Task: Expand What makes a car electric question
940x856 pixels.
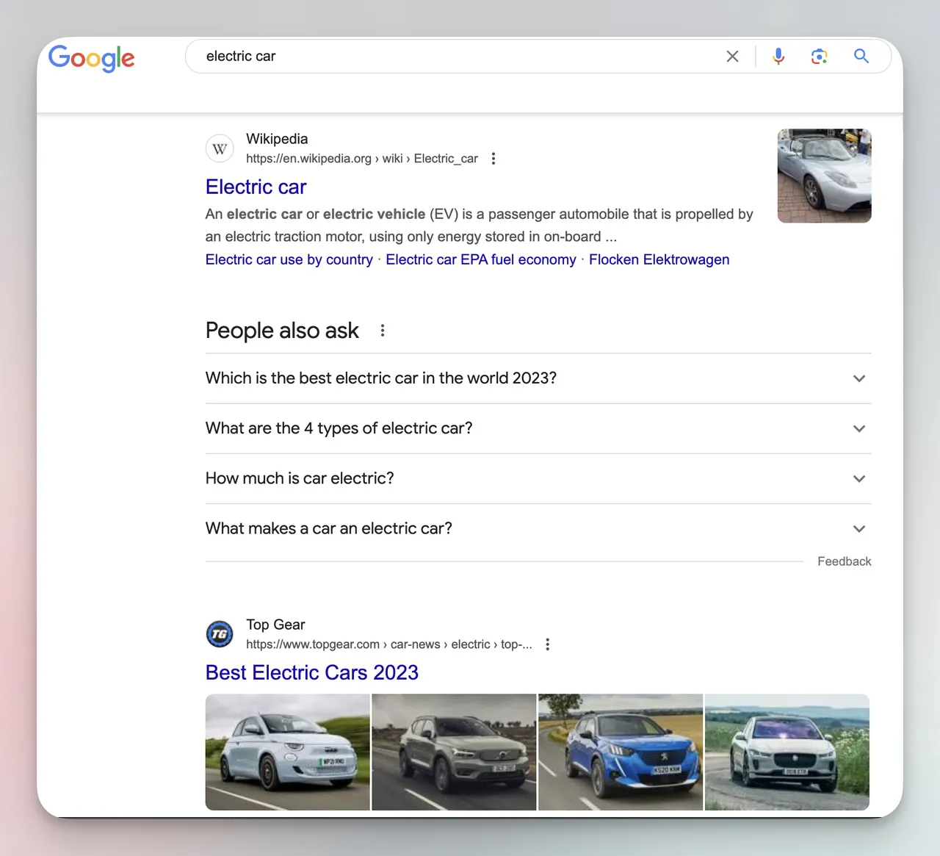Action: 538,528
